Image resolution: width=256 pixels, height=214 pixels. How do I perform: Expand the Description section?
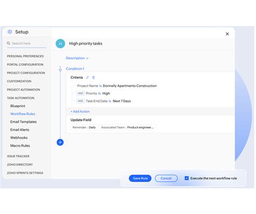click(x=77, y=58)
